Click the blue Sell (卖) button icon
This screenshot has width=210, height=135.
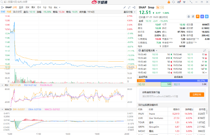pos(202,17)
